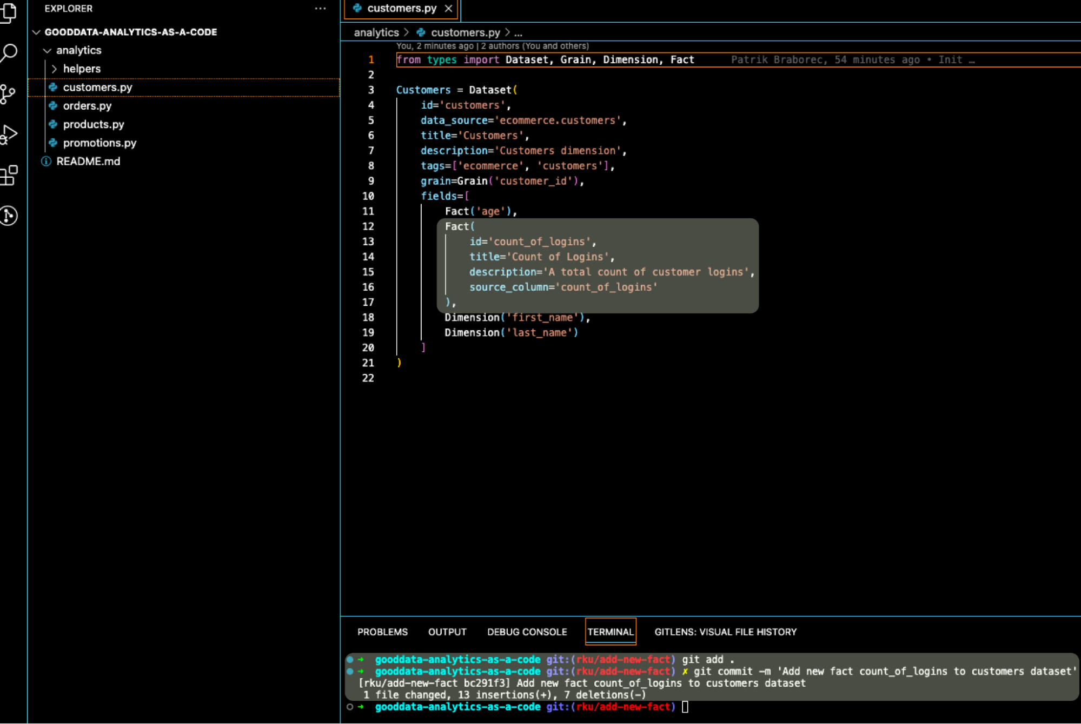The width and height of the screenshot is (1081, 724).
Task: Open the Run and Debug icon
Action: [9, 135]
